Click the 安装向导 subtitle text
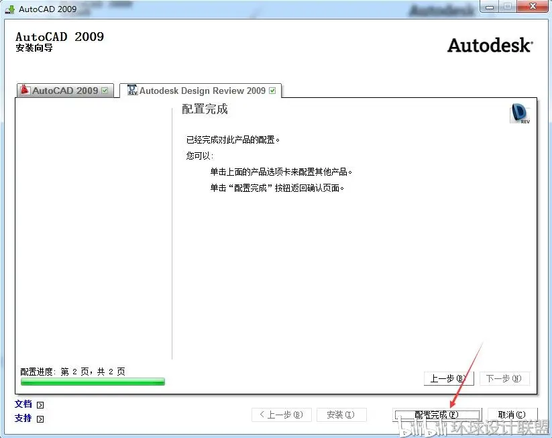Image resolution: width=552 pixels, height=438 pixels. pos(34,48)
